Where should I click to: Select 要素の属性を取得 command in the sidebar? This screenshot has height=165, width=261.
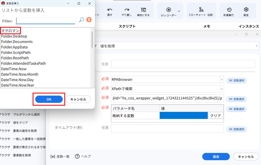tap(25, 131)
